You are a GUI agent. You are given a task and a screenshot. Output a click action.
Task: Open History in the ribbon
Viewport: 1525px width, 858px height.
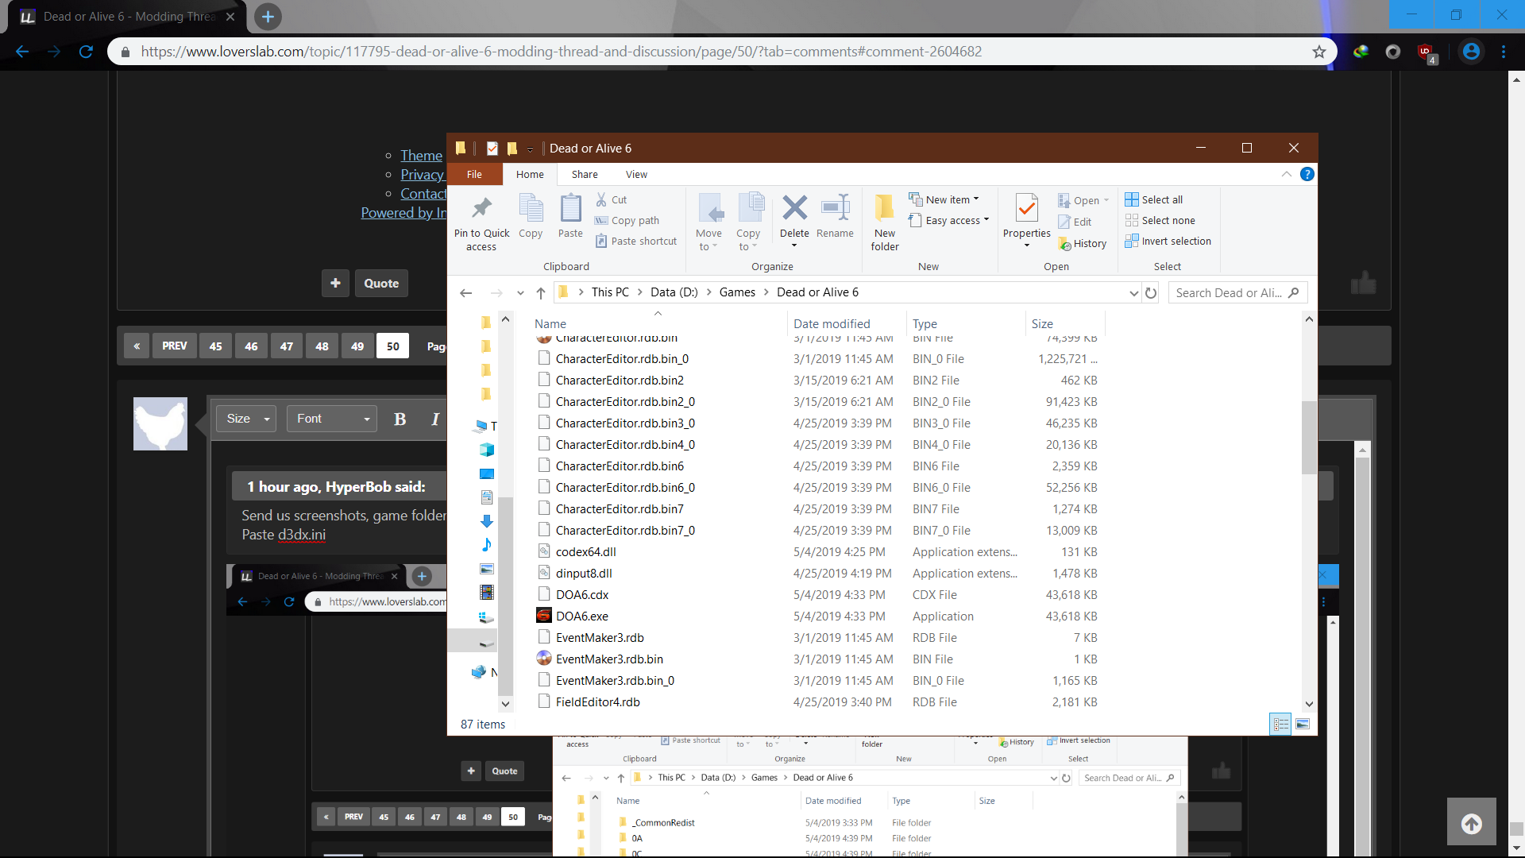point(1082,244)
